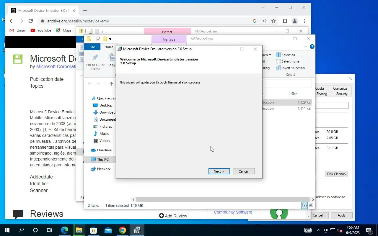Click the share page icon in Chrome

(264, 21)
